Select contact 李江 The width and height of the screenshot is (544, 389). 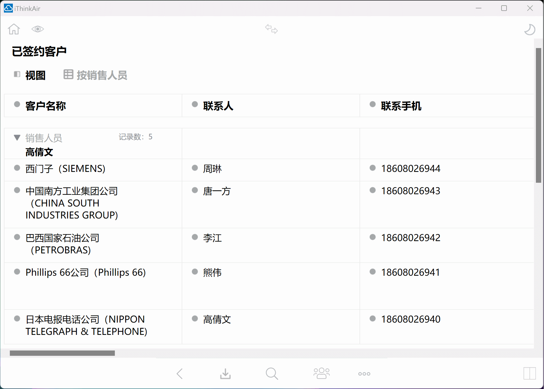click(212, 238)
